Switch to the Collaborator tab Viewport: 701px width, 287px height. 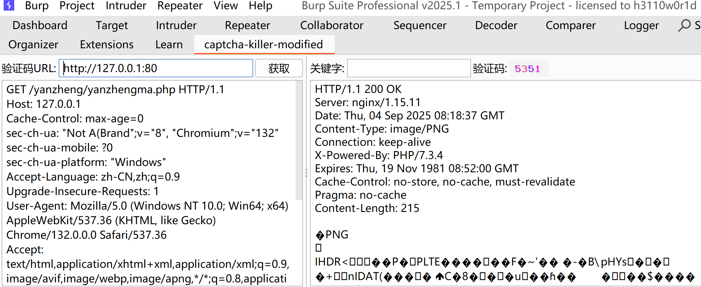click(x=332, y=25)
